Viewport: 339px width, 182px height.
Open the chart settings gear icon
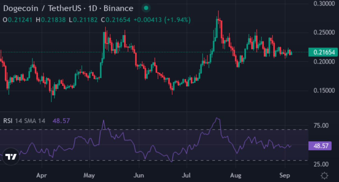coord(325,176)
